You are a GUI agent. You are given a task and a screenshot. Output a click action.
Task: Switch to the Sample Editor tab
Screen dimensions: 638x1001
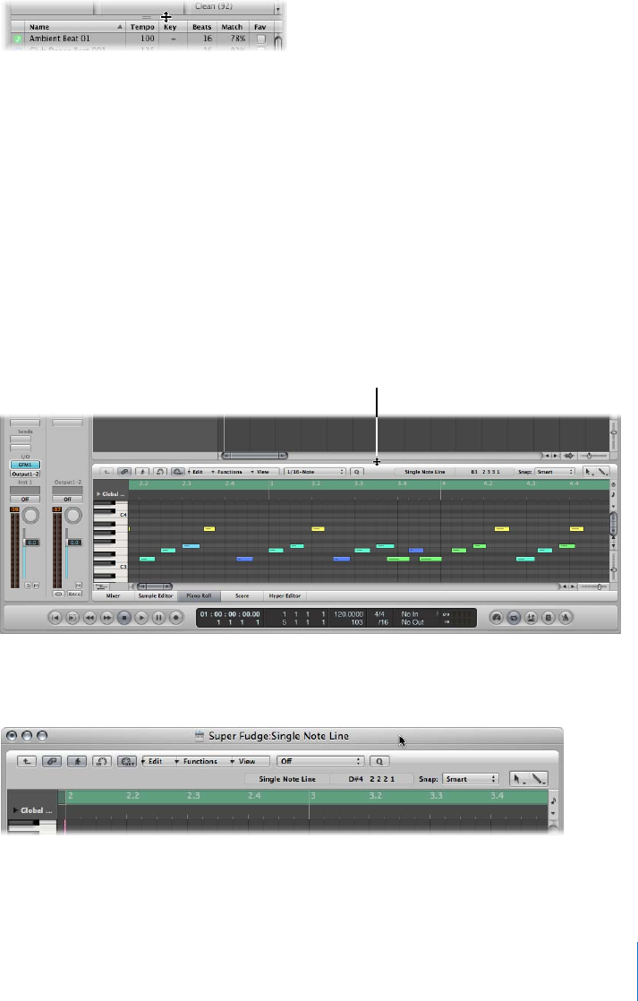(x=156, y=595)
